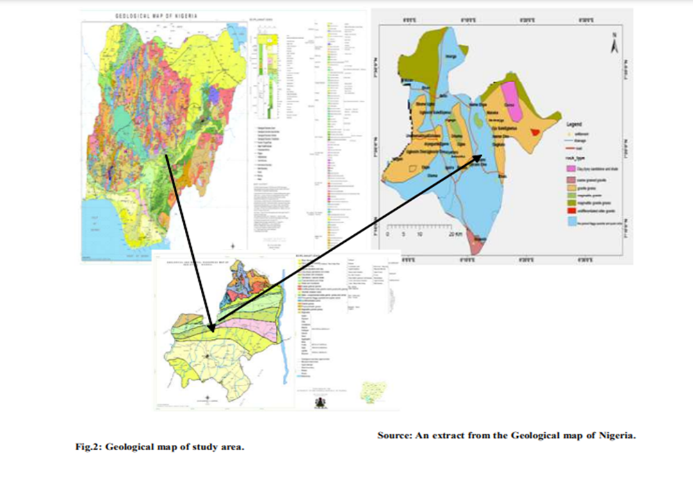This screenshot has height=492, width=693.
Task: Toggle the granite gneiss legend entry
Action: (571, 188)
